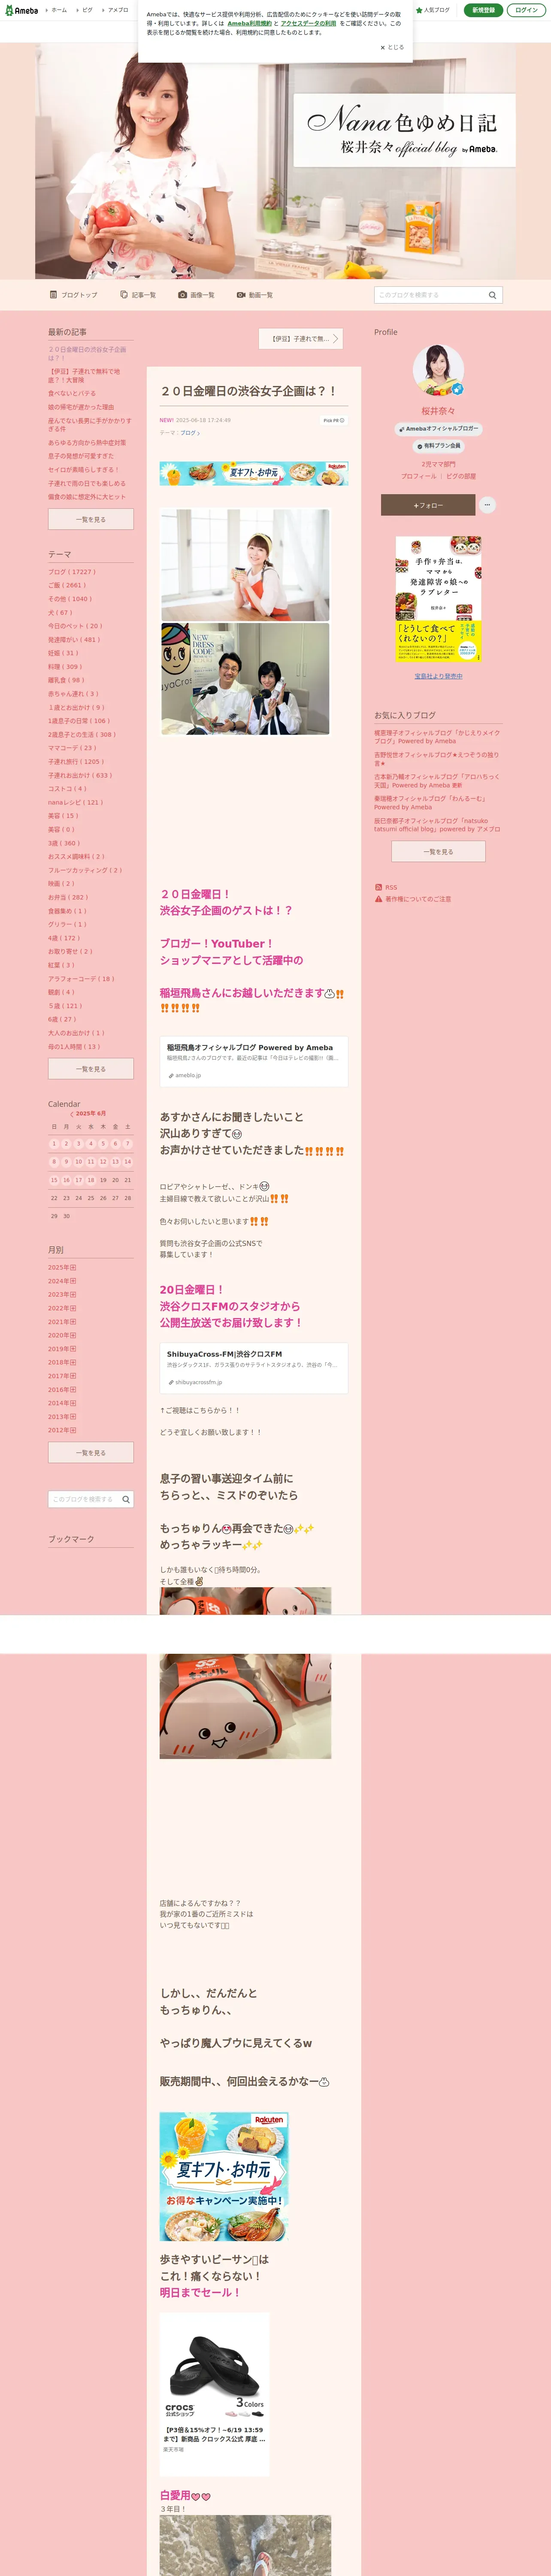
Task: Click the book cover image in sidebar
Action: pos(438,599)
